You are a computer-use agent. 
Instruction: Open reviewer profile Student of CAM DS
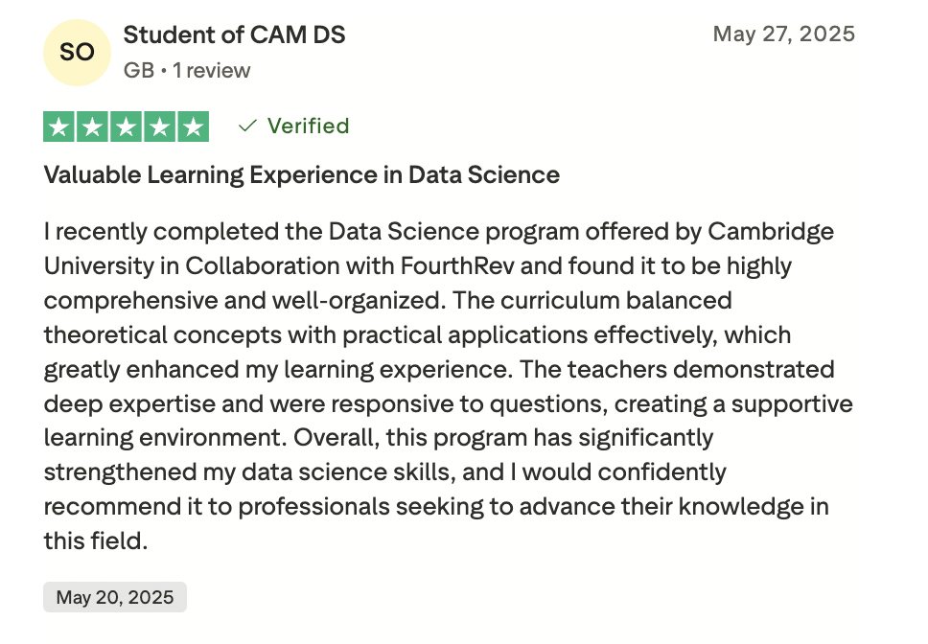[234, 35]
